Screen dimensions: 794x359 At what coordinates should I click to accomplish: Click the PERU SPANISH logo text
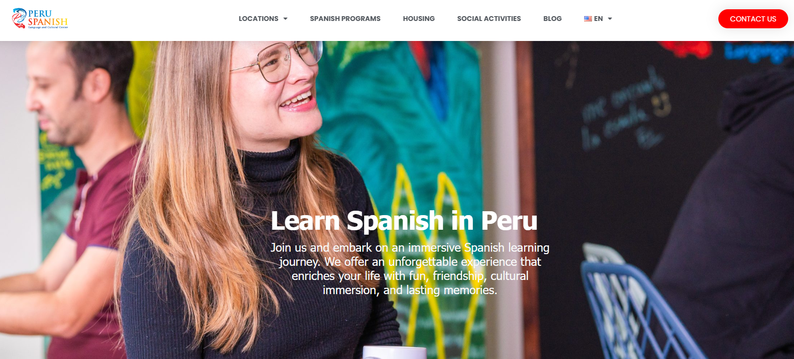click(x=47, y=18)
